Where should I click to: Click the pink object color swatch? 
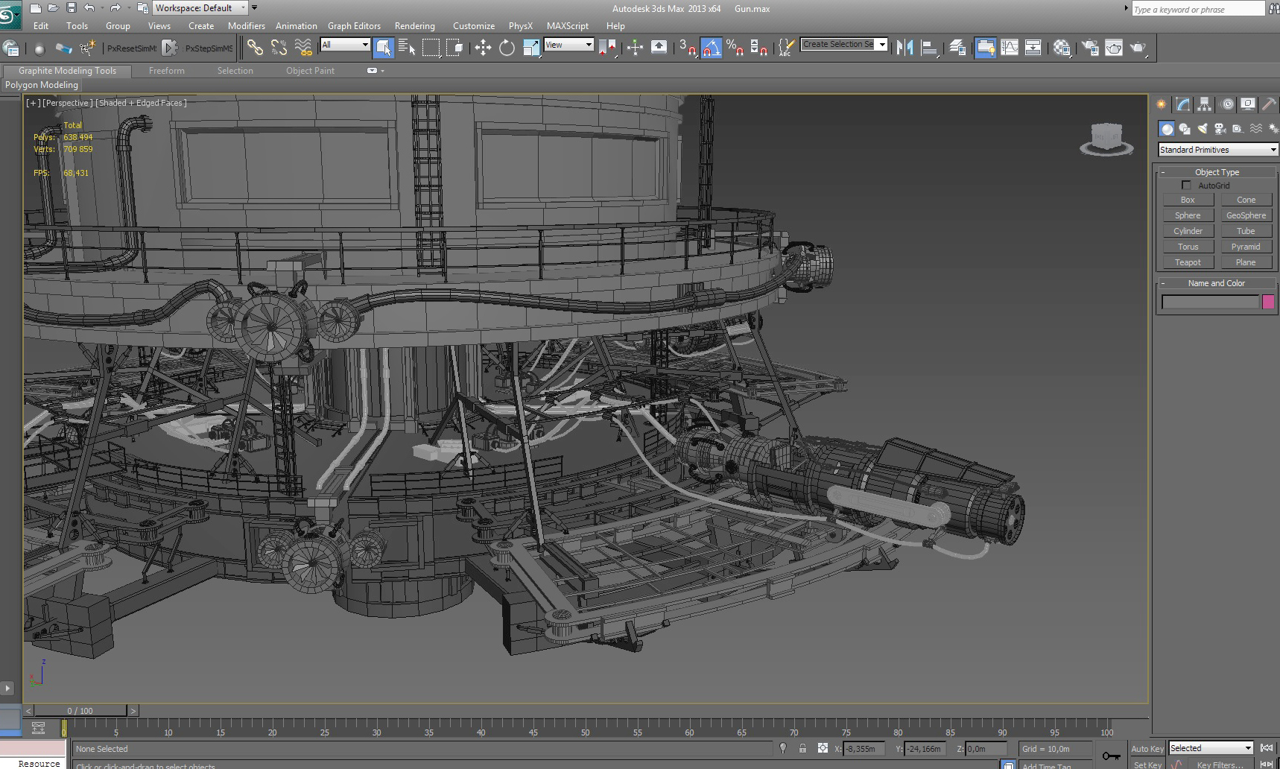(1268, 302)
